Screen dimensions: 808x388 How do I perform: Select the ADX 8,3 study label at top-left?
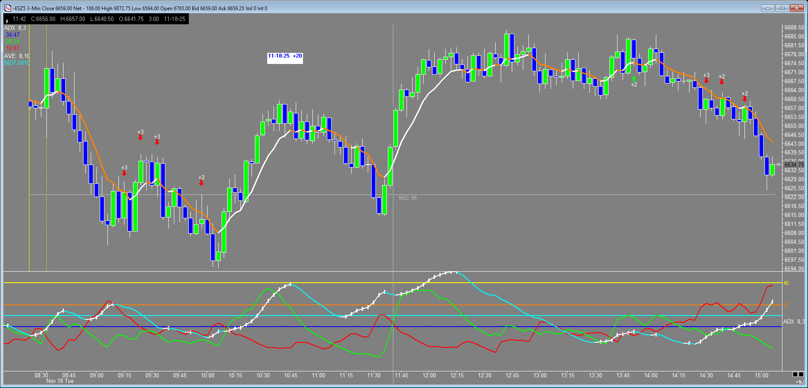pos(15,28)
